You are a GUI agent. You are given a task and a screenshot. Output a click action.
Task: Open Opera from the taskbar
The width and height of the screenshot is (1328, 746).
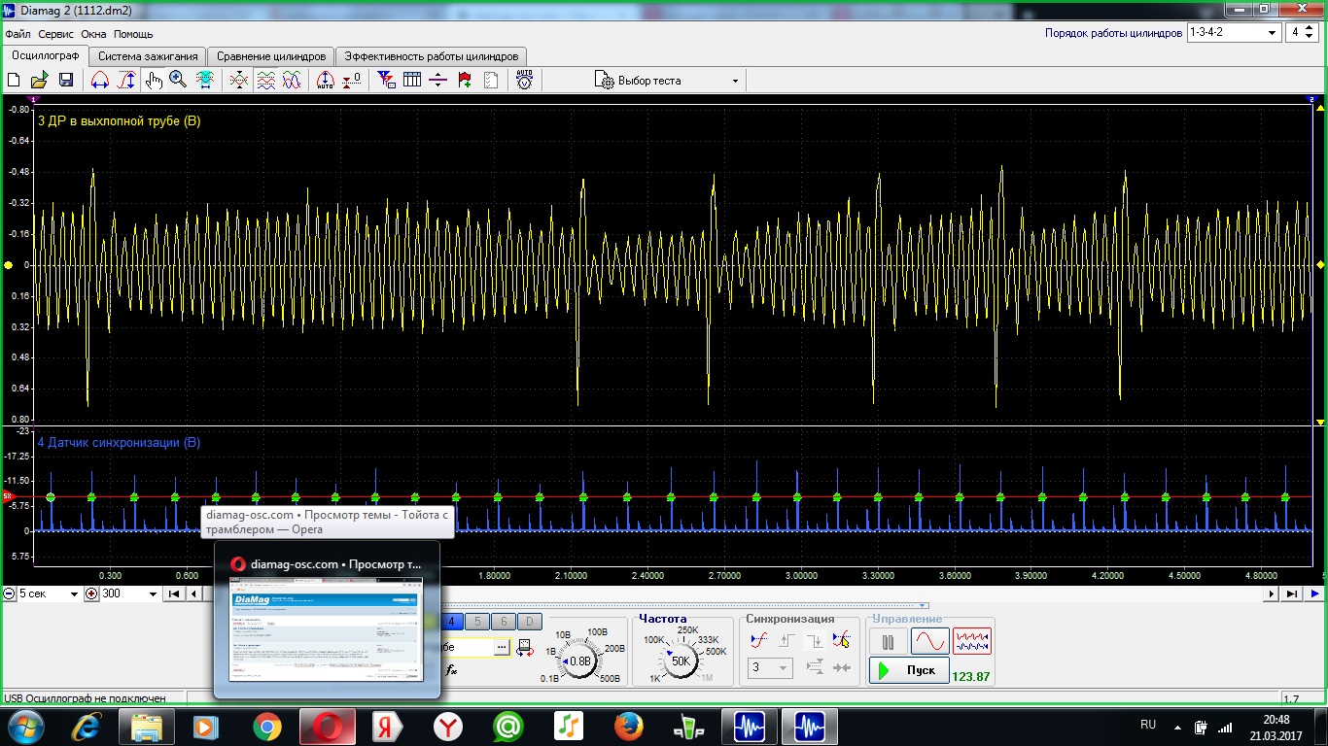pos(328,726)
